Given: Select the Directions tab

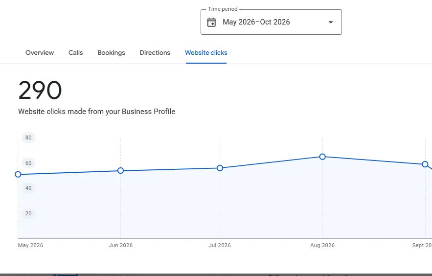Looking at the screenshot, I should [155, 53].
